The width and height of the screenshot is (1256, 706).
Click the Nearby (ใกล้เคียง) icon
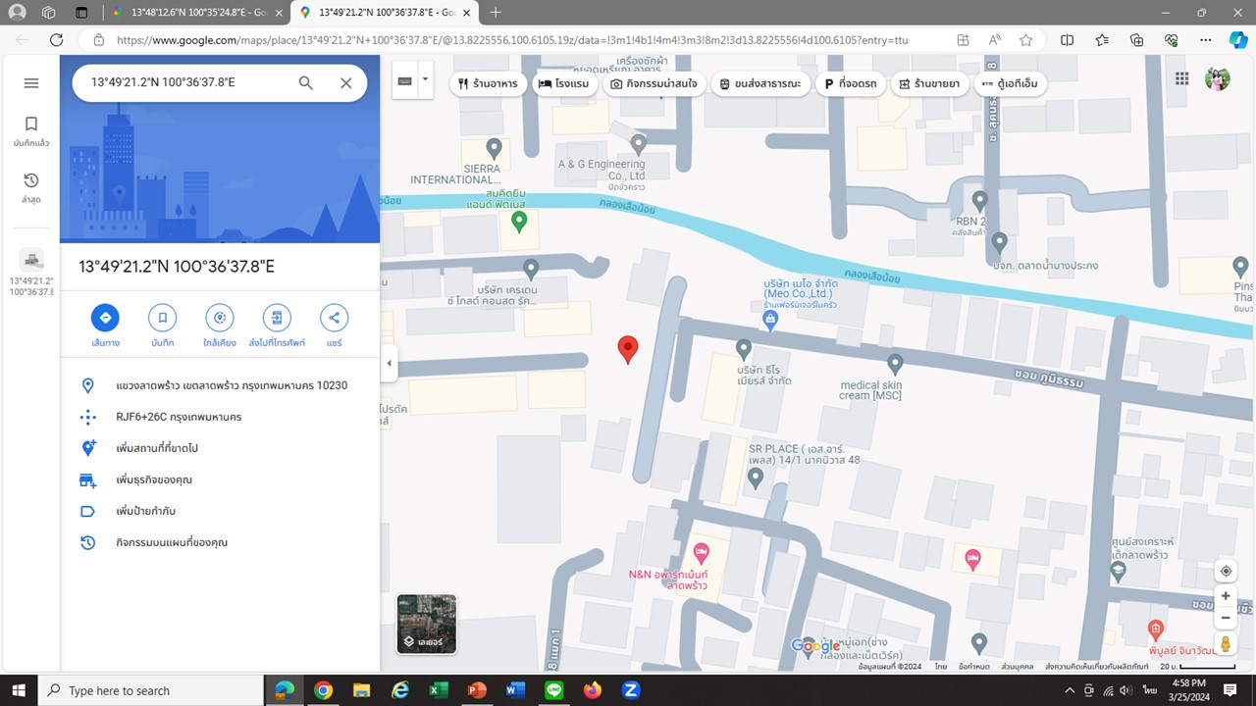pyautogui.click(x=219, y=318)
